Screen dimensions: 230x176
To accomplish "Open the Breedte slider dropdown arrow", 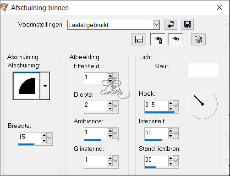I will pyautogui.click(x=49, y=138).
